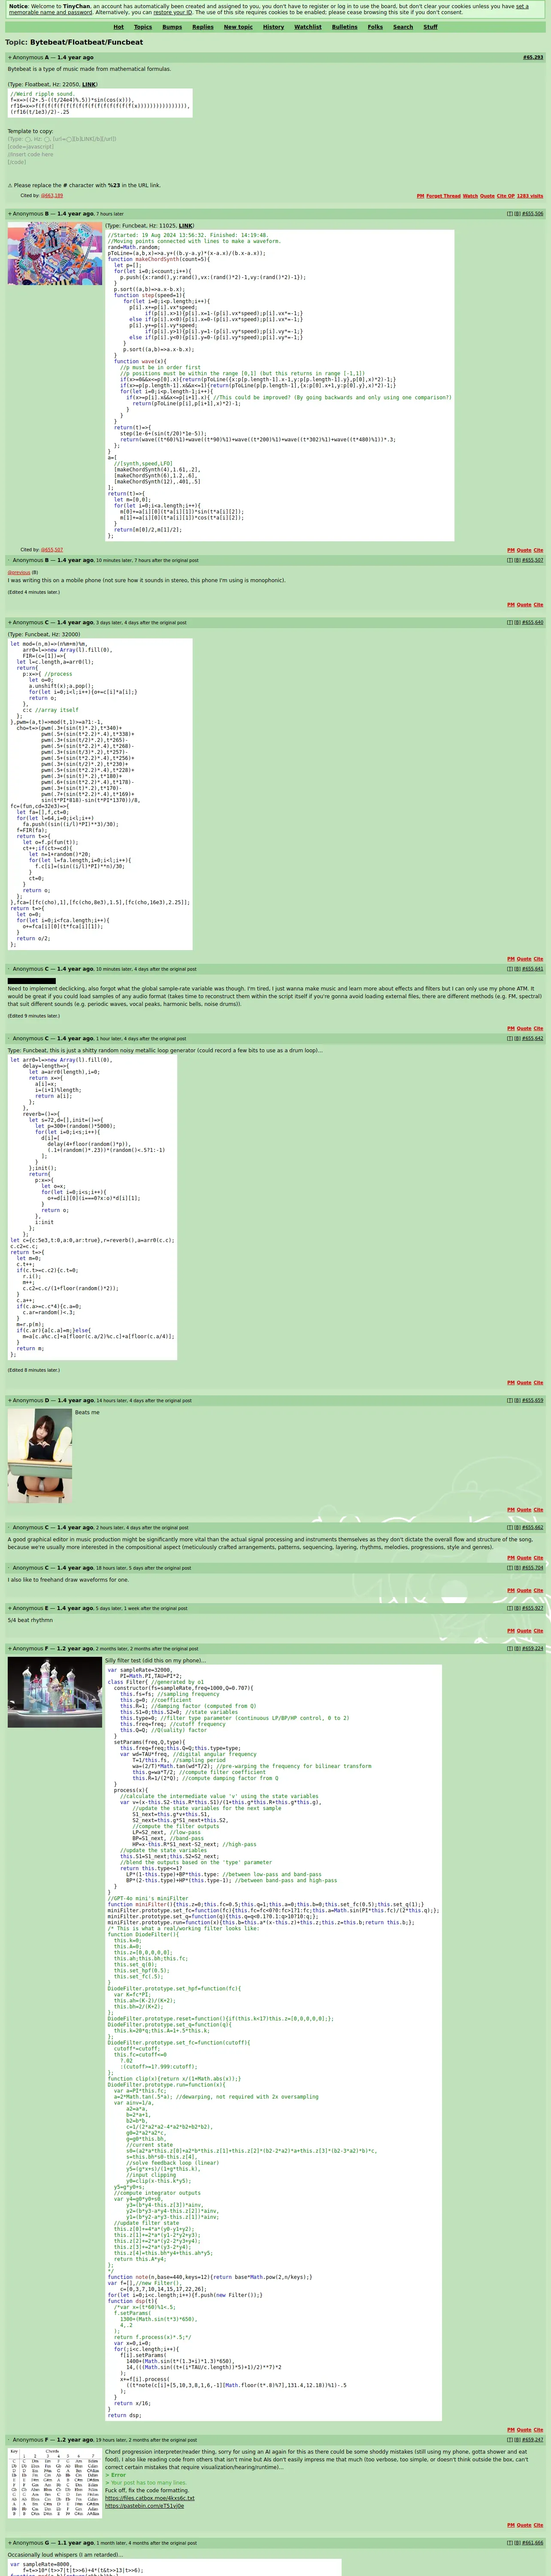Screen dimensions: 551x2576
Task: Click the 'restore your ID' link
Action: tap(172, 12)
